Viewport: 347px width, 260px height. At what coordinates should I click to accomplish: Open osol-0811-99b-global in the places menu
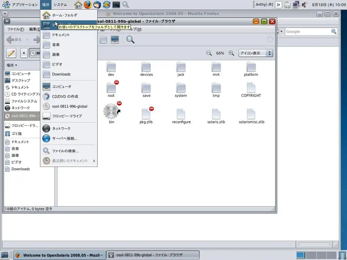69,106
